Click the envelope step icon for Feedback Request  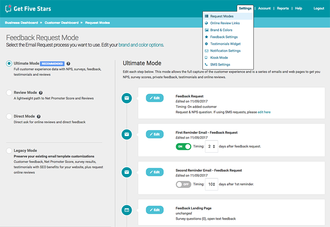click(x=127, y=98)
